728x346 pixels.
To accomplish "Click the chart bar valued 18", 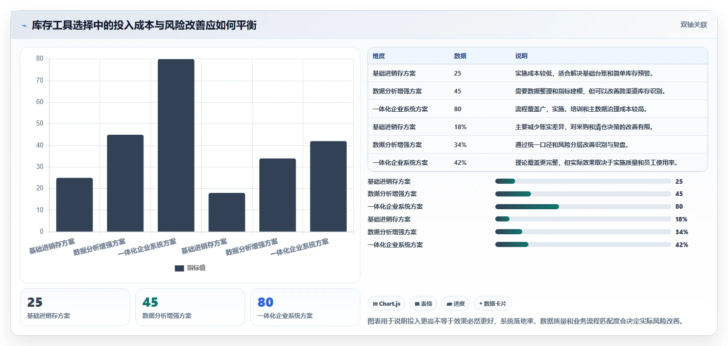I will point(227,212).
